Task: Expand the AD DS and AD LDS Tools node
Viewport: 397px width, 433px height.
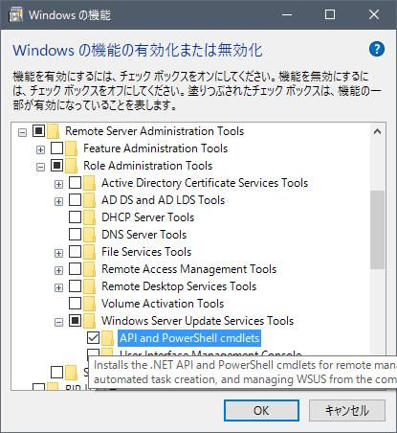Action: [x=58, y=202]
